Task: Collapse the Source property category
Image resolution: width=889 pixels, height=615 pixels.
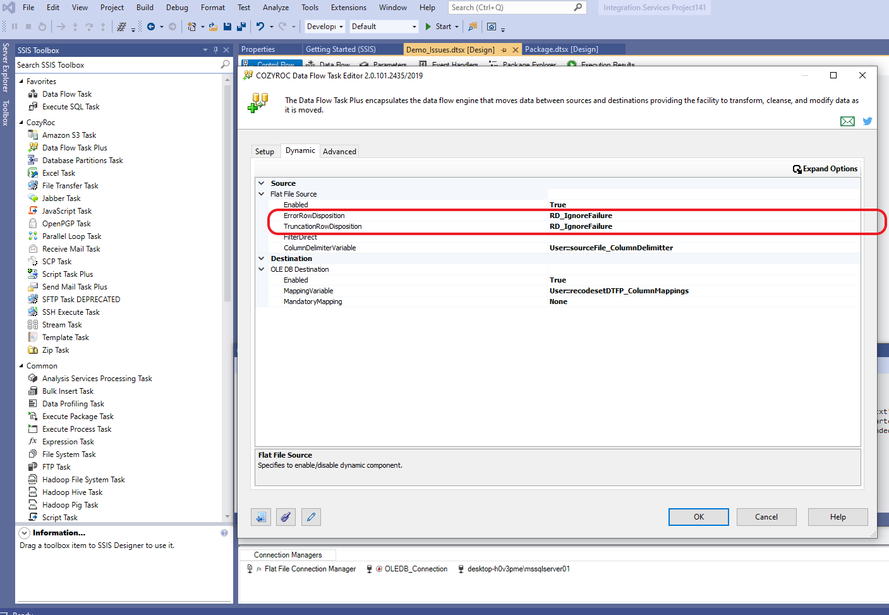Action: [262, 183]
